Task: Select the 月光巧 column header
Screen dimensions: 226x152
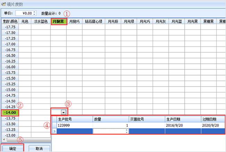Action: 145,22
